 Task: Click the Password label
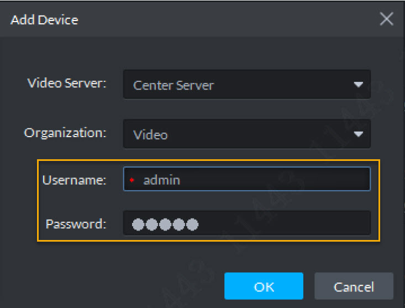coord(76,224)
